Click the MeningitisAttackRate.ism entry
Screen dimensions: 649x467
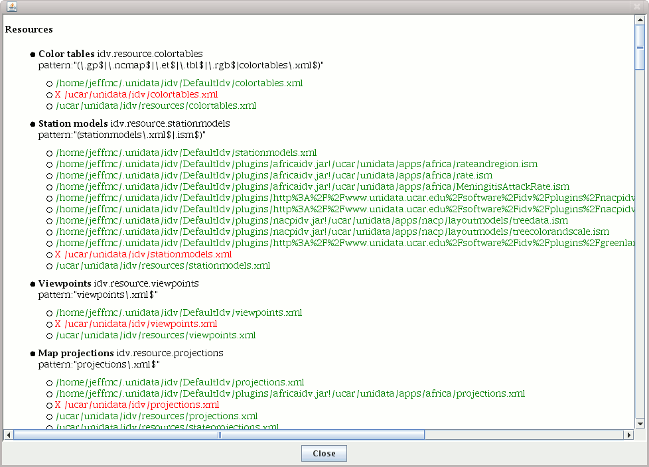313,187
